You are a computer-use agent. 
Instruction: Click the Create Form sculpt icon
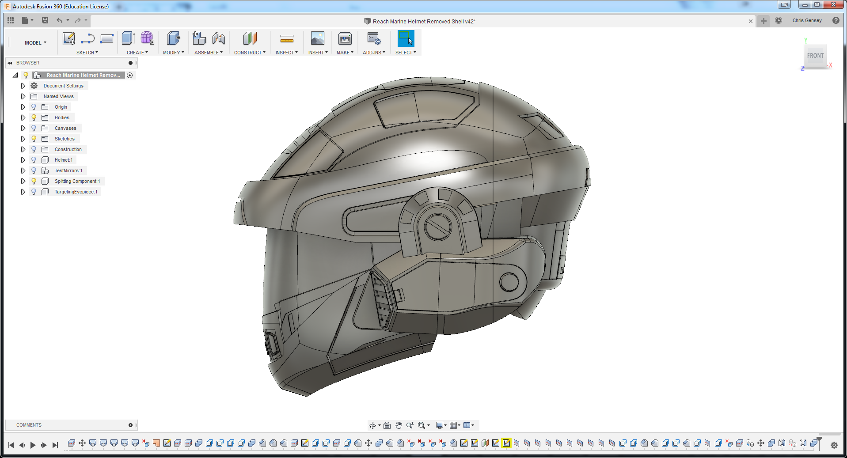tap(147, 39)
